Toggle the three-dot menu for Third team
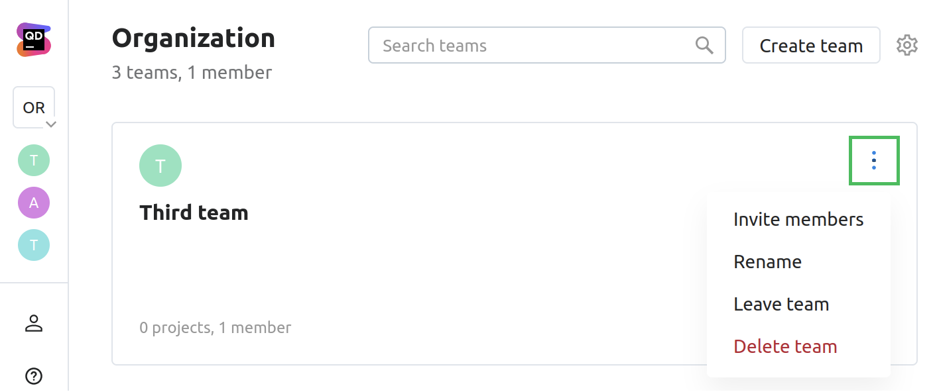 pyautogui.click(x=874, y=160)
